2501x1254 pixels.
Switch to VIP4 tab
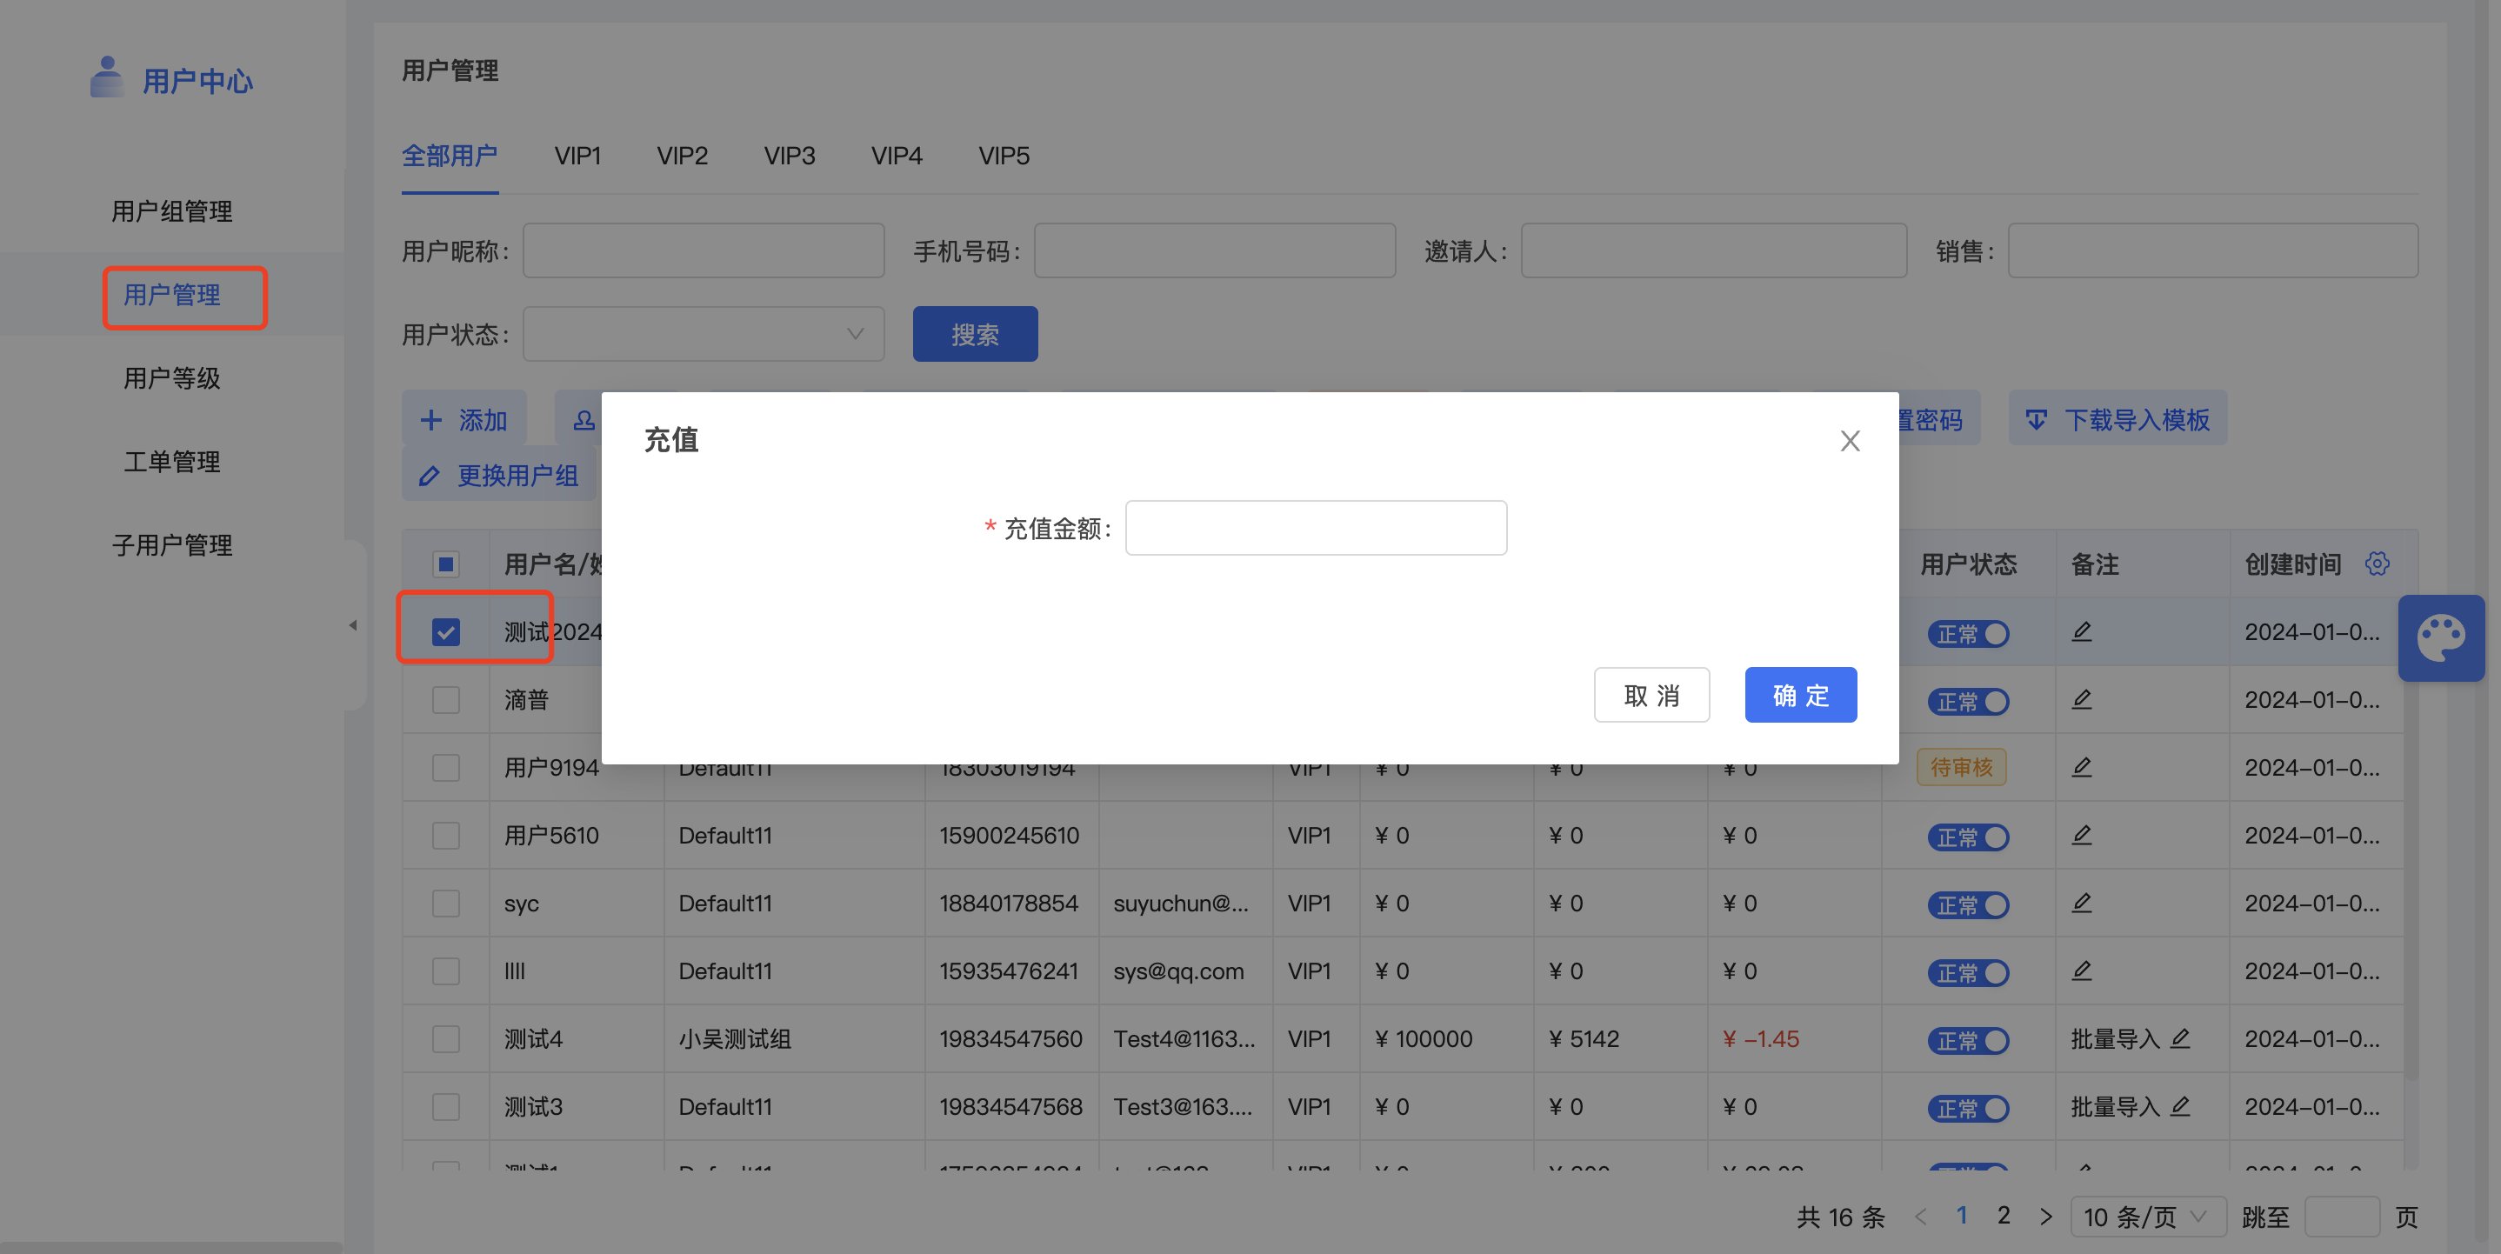coord(897,156)
